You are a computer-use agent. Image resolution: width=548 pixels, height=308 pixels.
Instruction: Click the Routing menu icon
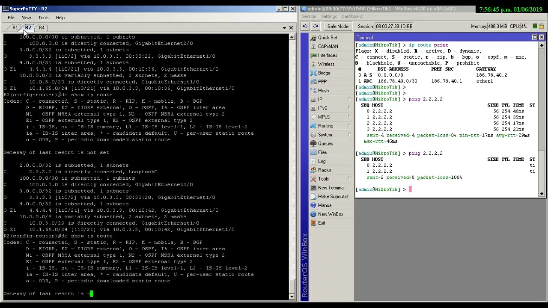click(x=313, y=126)
